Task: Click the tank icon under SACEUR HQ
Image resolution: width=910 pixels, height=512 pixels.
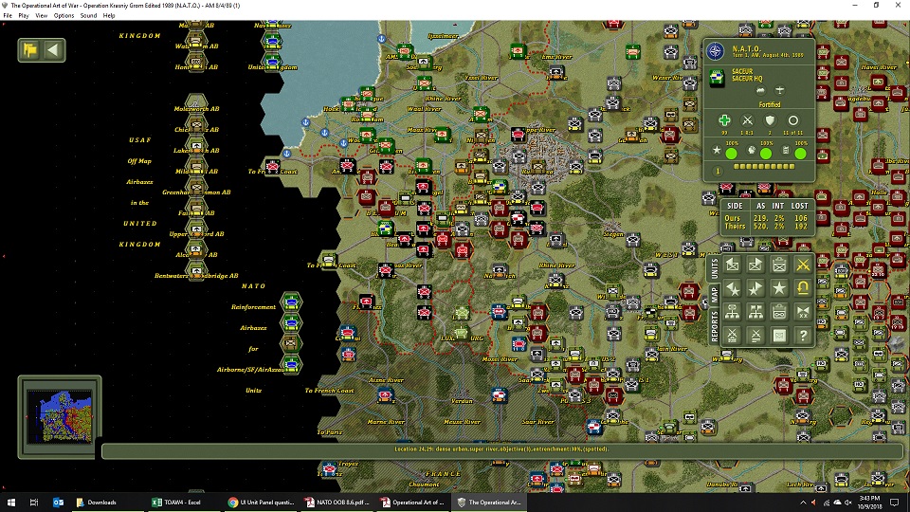Action: 760,91
